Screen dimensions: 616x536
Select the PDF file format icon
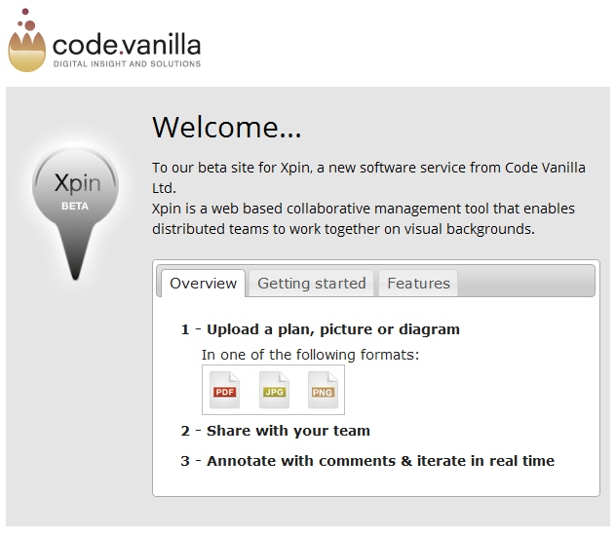225,390
